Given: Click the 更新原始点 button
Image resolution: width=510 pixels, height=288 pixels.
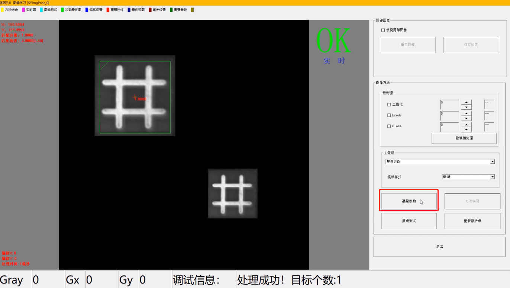Looking at the screenshot, I should pos(472,221).
